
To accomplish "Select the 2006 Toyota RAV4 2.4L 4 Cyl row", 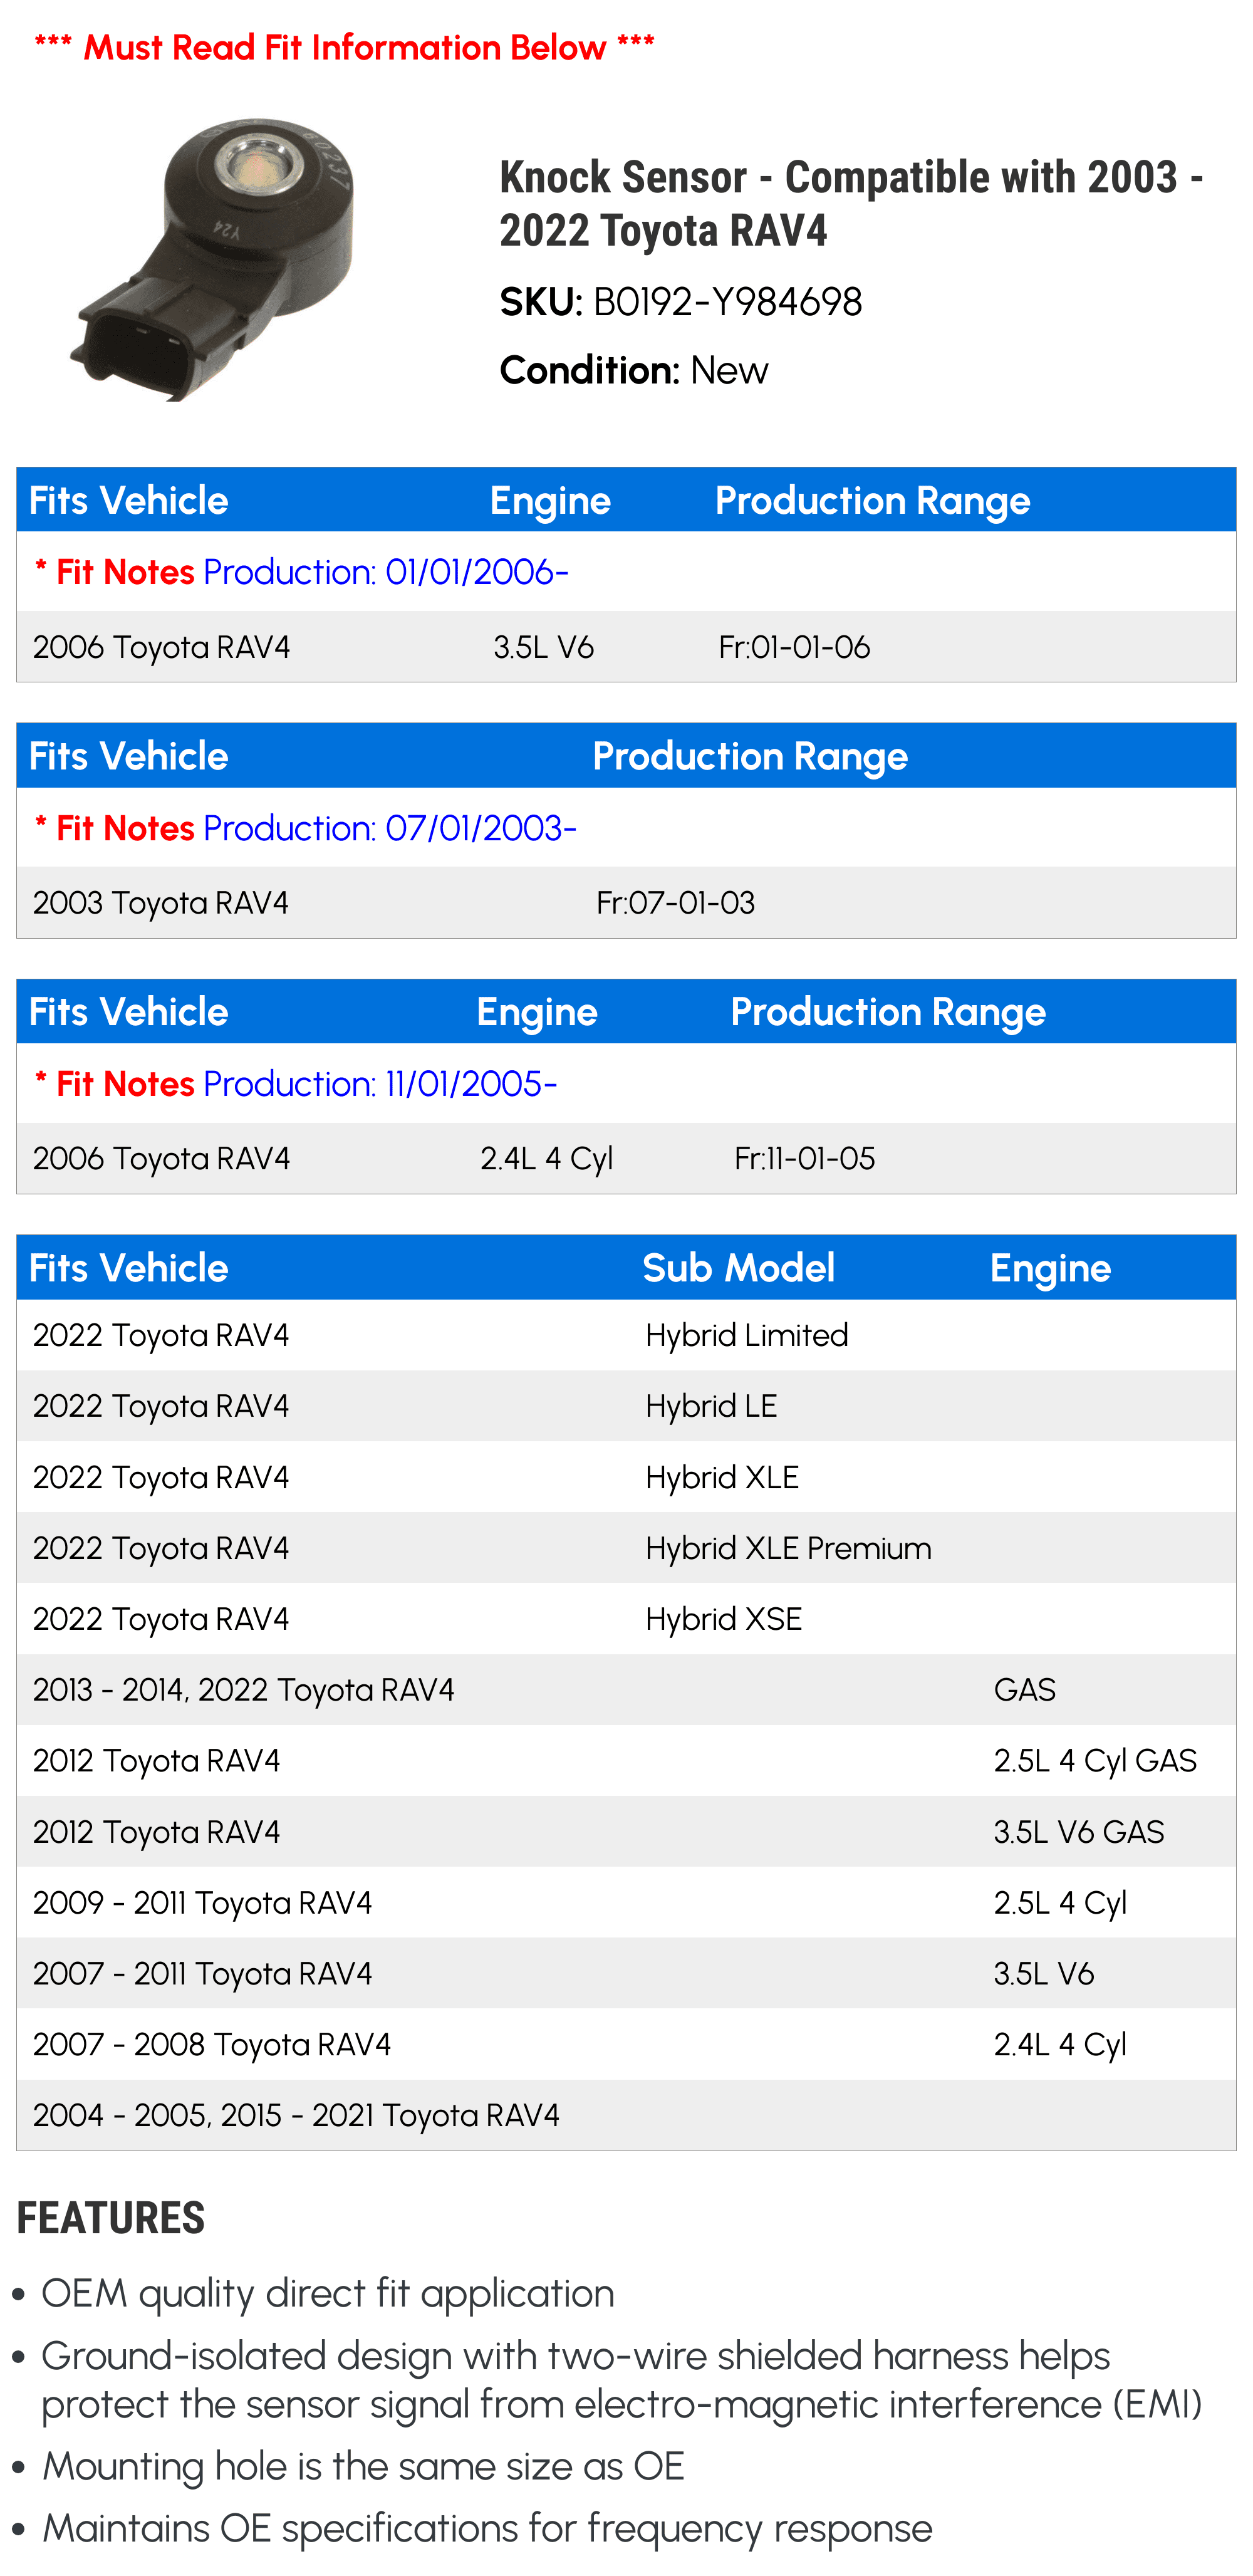I will coord(626,1159).
